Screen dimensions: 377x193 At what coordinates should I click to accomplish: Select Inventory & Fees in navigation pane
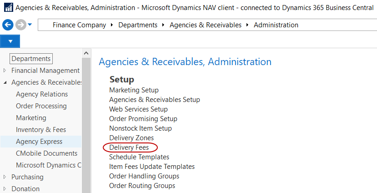(x=41, y=130)
